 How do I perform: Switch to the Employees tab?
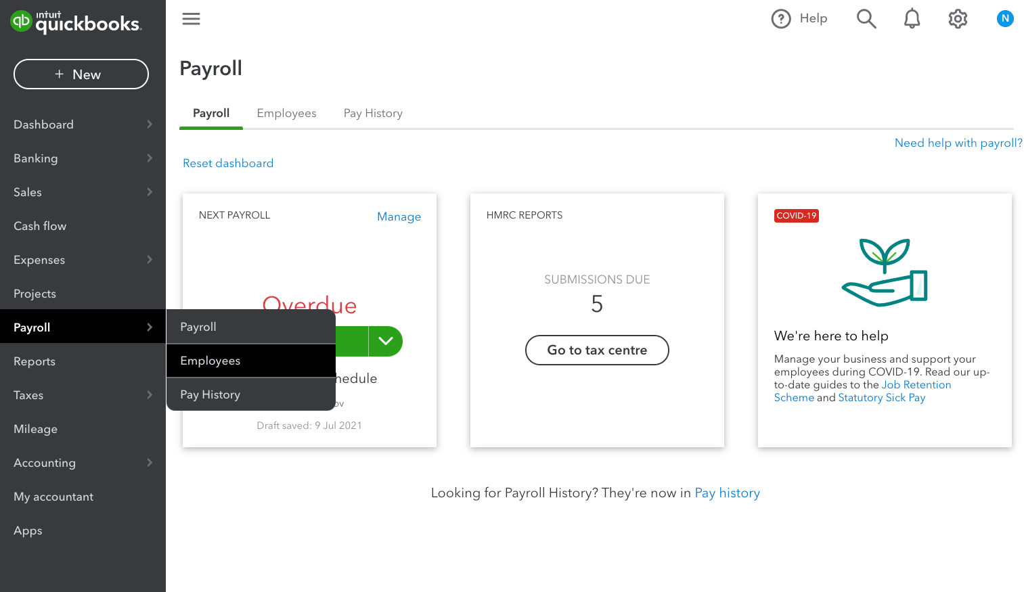[x=286, y=113]
